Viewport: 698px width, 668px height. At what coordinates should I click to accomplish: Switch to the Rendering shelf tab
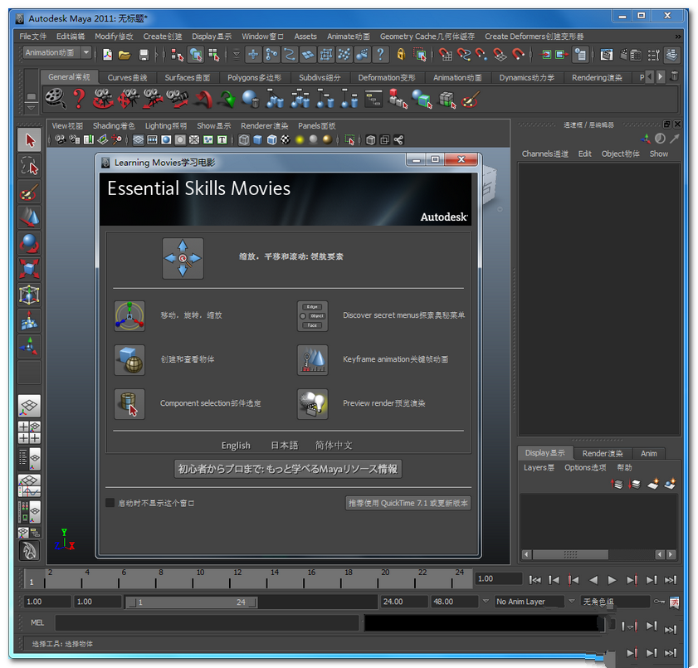click(597, 77)
